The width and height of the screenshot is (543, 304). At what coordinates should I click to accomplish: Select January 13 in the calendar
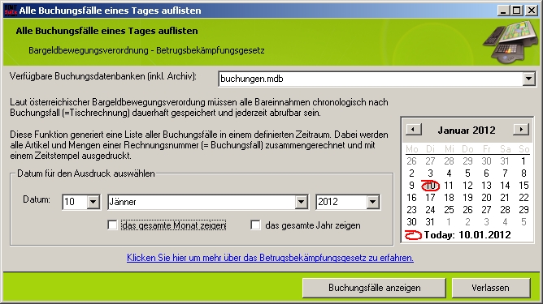(x=486, y=186)
